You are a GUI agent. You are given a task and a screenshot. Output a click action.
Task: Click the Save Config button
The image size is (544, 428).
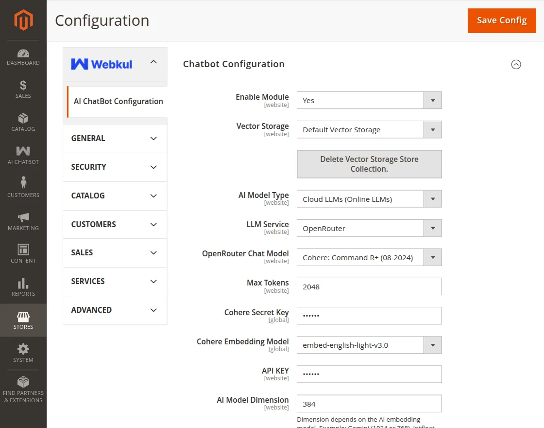502,20
